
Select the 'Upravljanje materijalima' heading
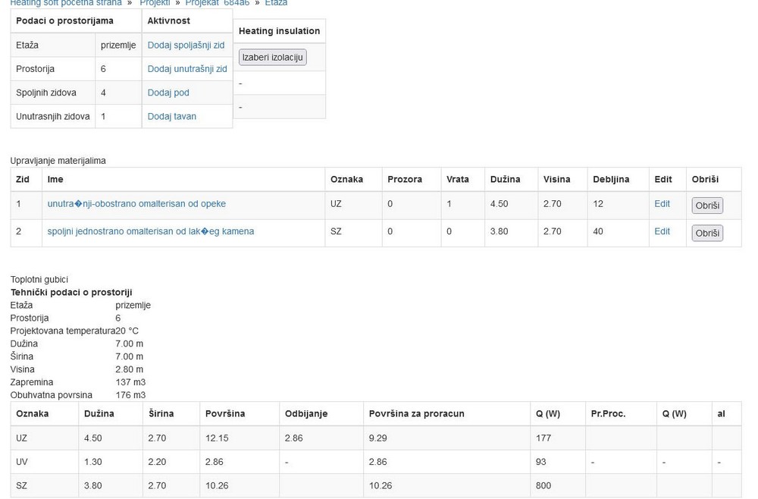(58, 161)
